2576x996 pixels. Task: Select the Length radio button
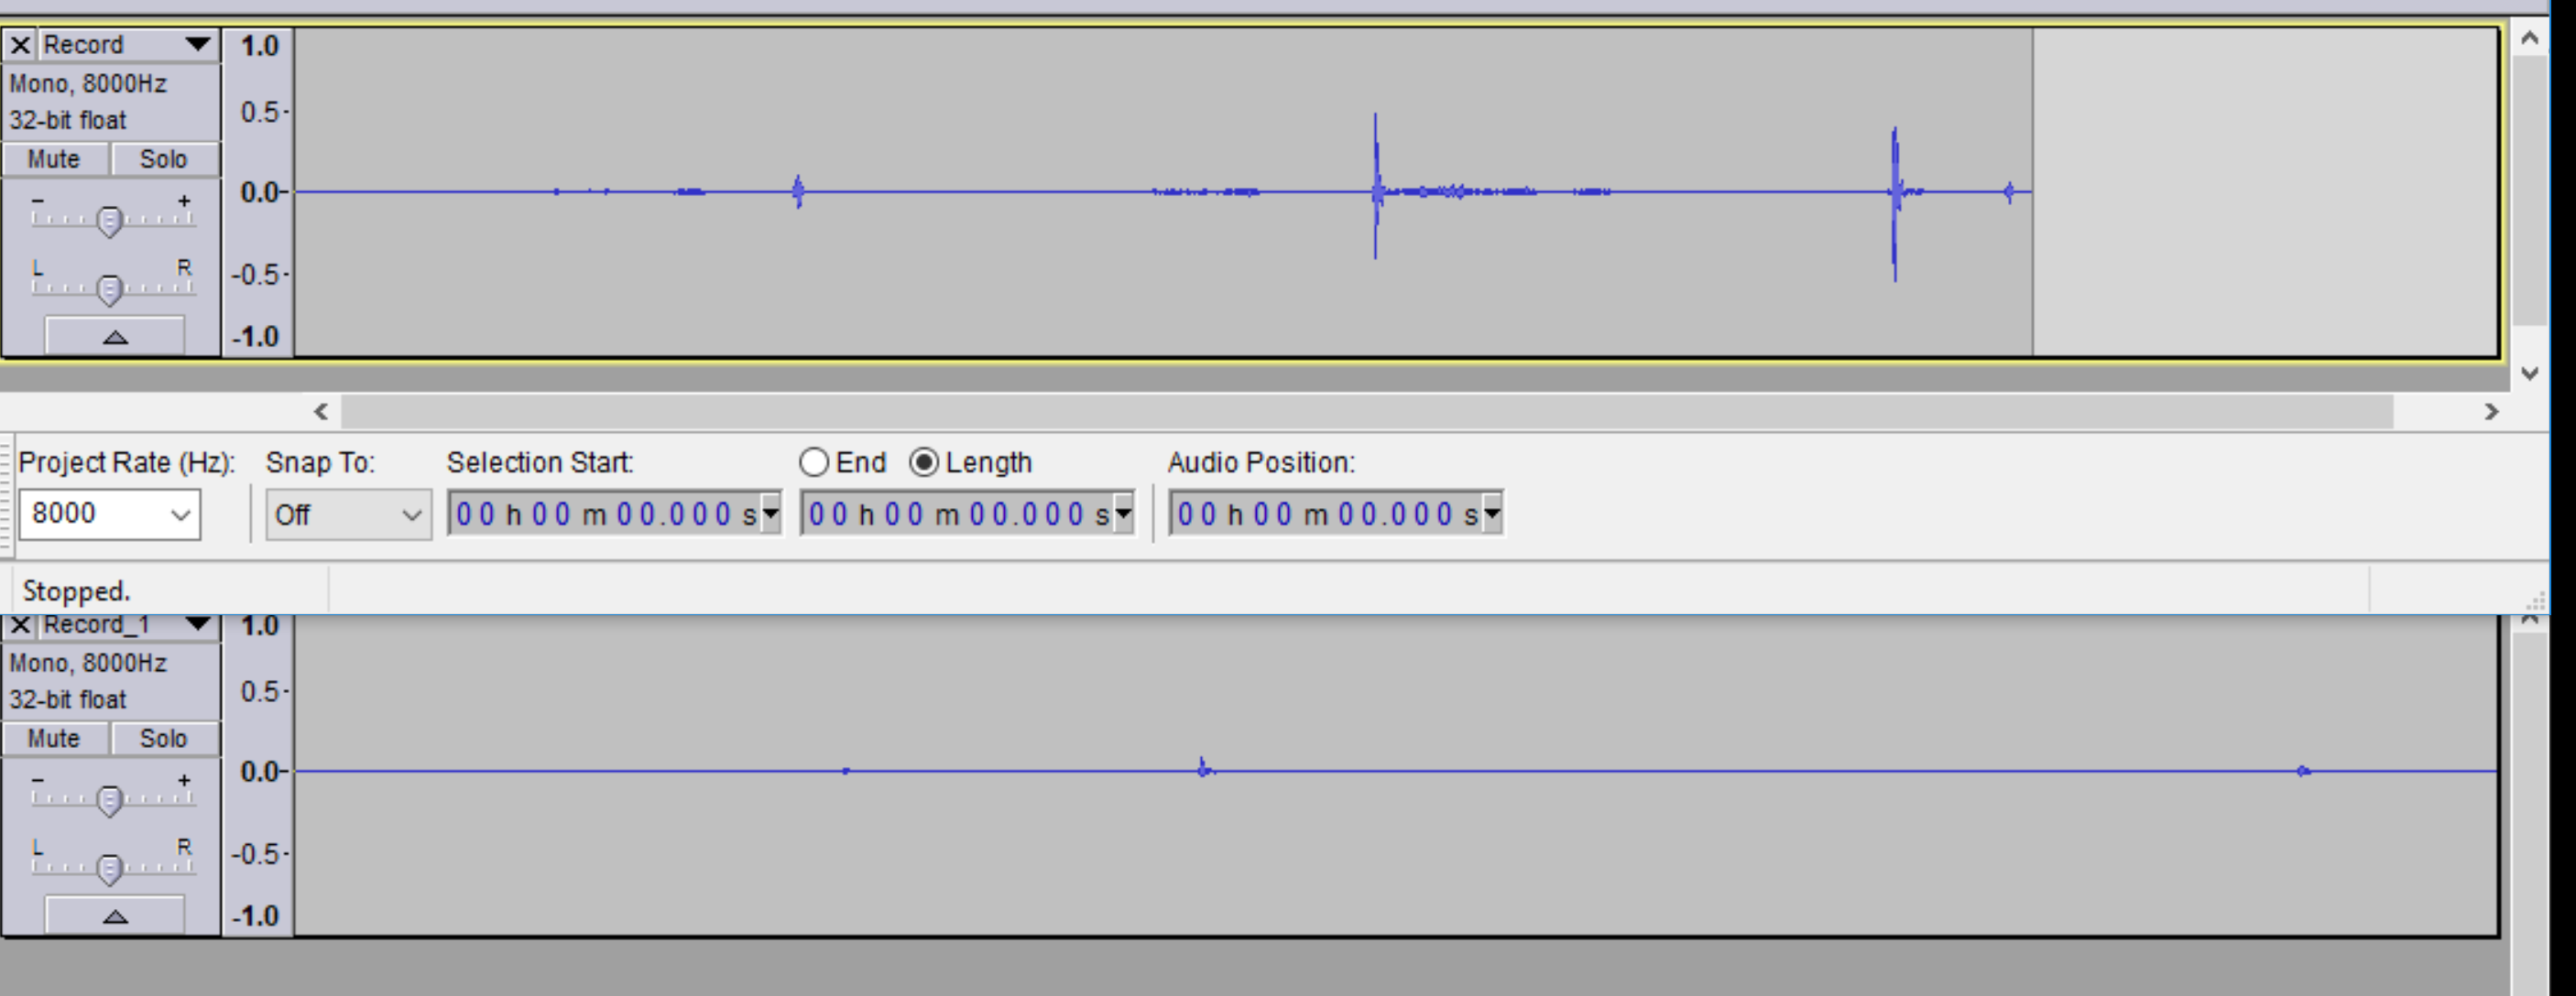(x=924, y=462)
